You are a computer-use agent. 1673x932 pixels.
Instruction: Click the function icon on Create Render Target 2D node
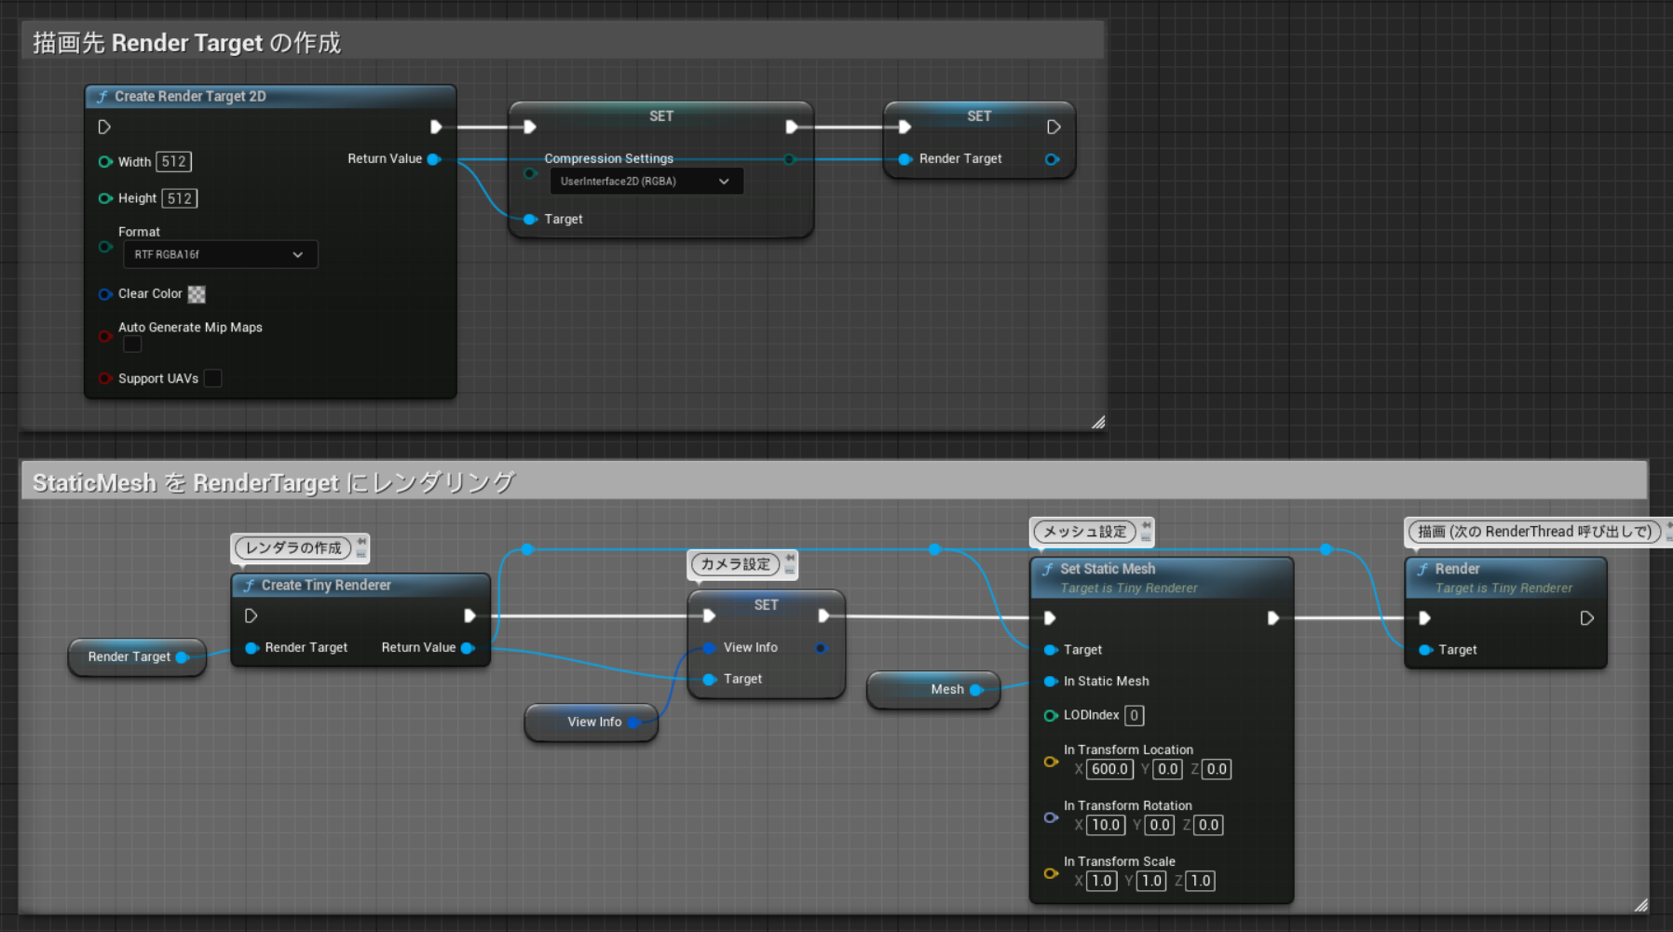tap(102, 96)
